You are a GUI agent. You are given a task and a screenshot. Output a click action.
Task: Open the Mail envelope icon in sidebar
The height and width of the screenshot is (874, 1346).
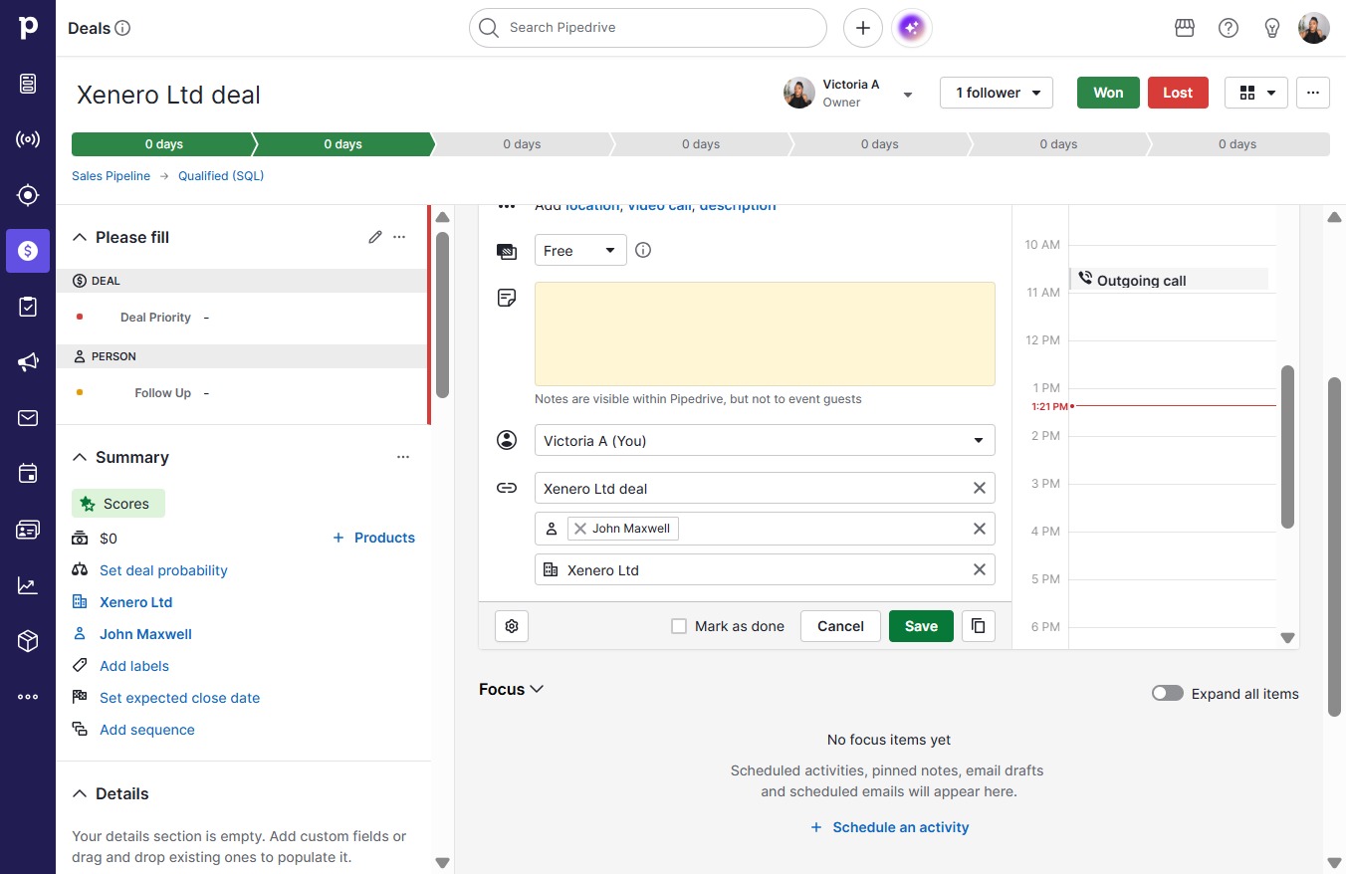28,418
